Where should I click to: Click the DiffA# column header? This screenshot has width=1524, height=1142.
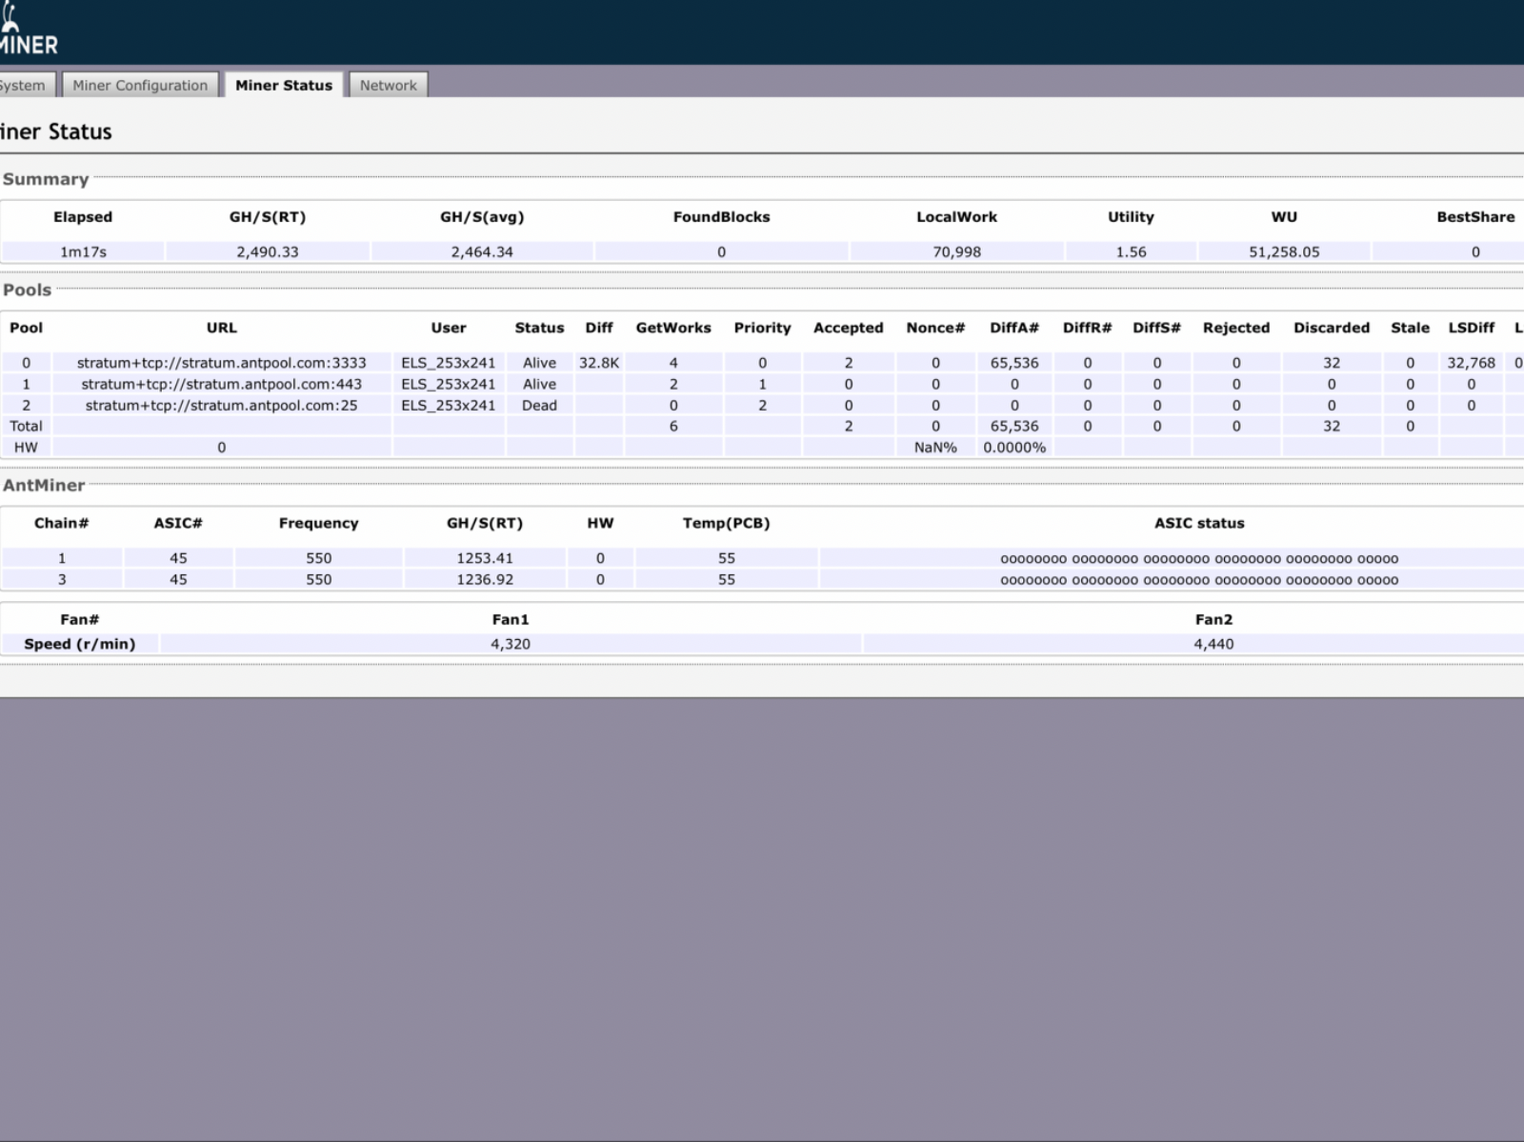pos(1014,328)
